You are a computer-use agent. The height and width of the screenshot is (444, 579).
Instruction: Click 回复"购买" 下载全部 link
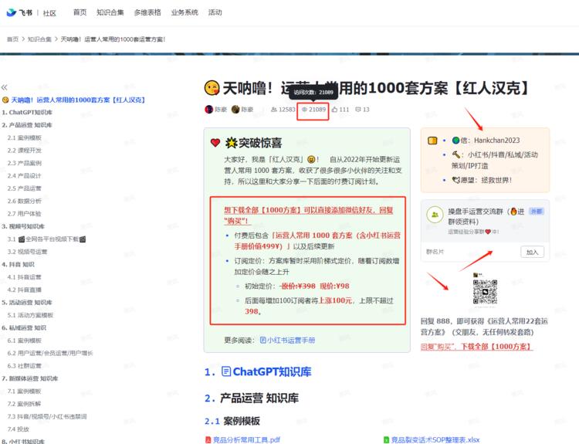pyautogui.click(x=476, y=347)
